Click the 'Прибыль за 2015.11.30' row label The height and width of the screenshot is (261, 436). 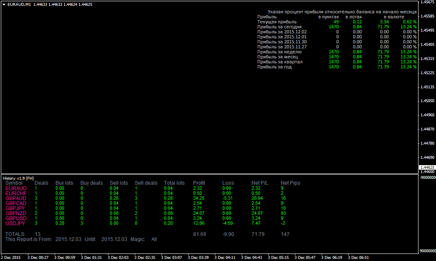click(x=282, y=42)
